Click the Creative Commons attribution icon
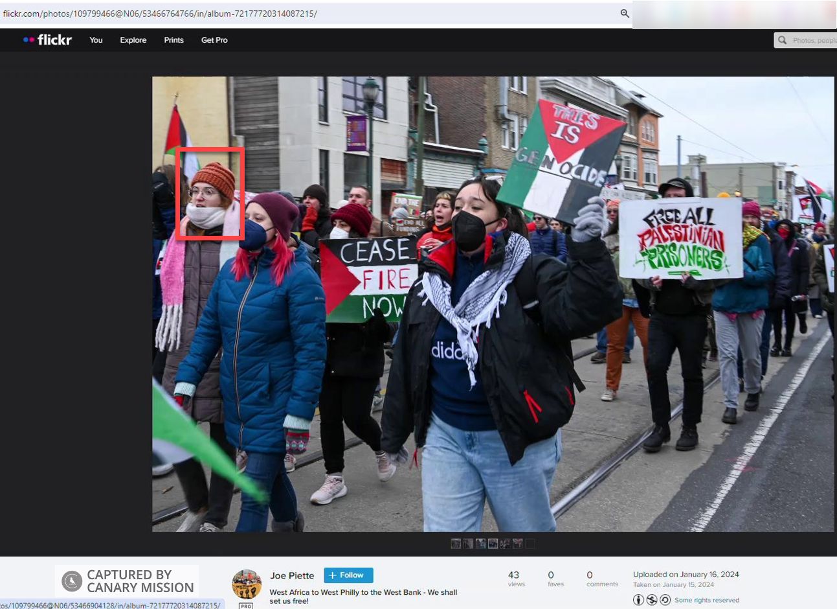 pos(639,599)
